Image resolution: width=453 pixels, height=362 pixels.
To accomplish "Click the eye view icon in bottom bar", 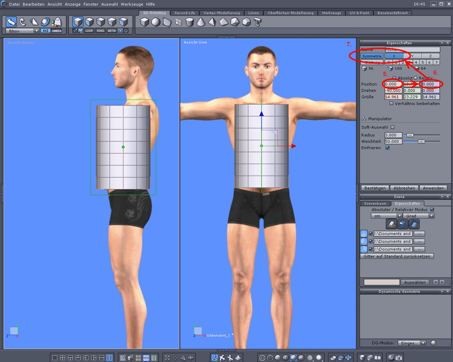I will tap(191, 358).
